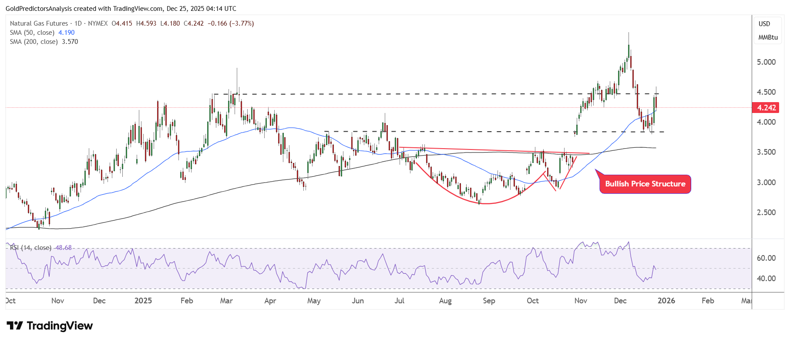This screenshot has width=790, height=342.
Task: Click the red Bullish Price Structure callout
Action: [x=645, y=184]
